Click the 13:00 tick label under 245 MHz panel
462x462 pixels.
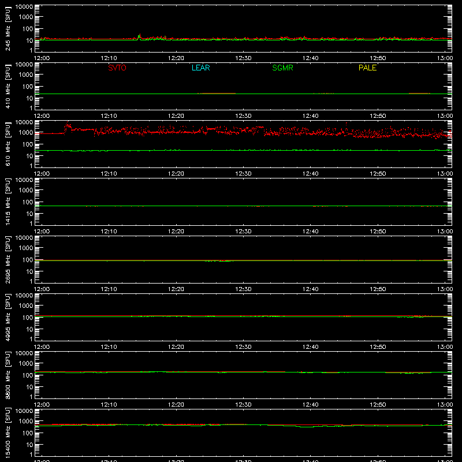pos(445,58)
